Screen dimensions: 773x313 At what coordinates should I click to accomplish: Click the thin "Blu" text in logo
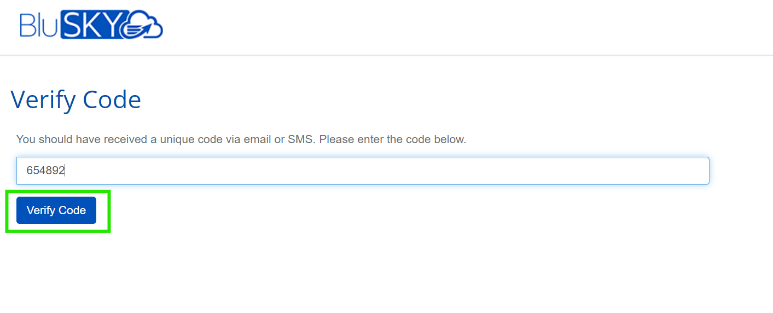(38, 25)
